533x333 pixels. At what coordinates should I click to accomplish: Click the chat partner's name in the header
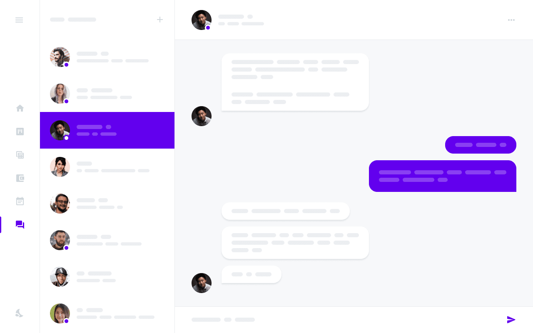pyautogui.click(x=232, y=17)
